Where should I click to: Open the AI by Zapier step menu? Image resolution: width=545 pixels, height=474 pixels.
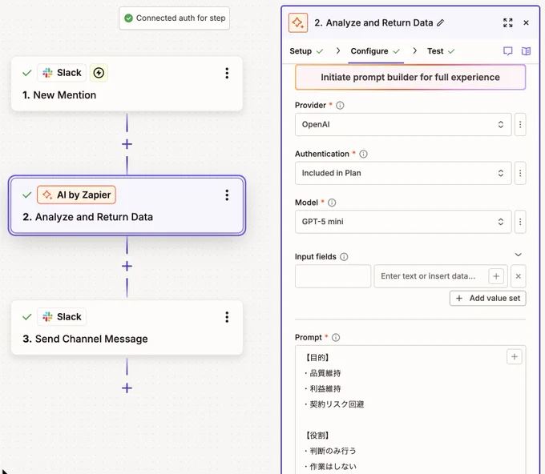[227, 195]
